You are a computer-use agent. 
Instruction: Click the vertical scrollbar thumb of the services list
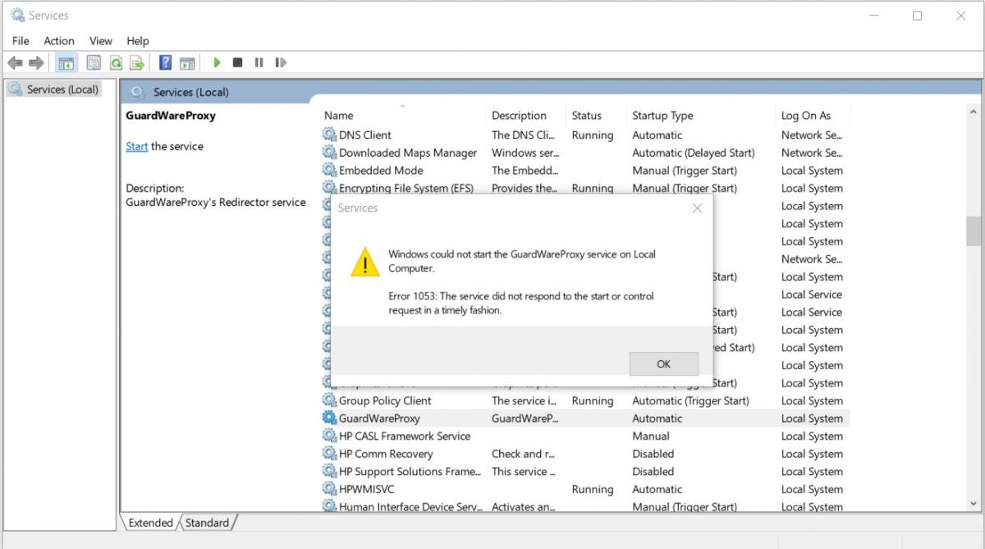click(974, 232)
